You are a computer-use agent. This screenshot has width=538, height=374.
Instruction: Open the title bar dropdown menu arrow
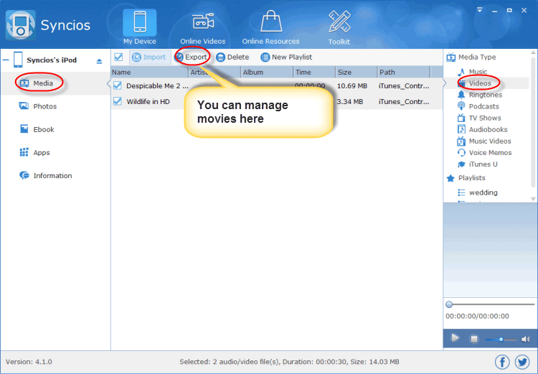coord(480,10)
